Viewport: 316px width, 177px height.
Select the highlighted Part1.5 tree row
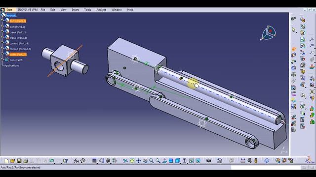18,55
